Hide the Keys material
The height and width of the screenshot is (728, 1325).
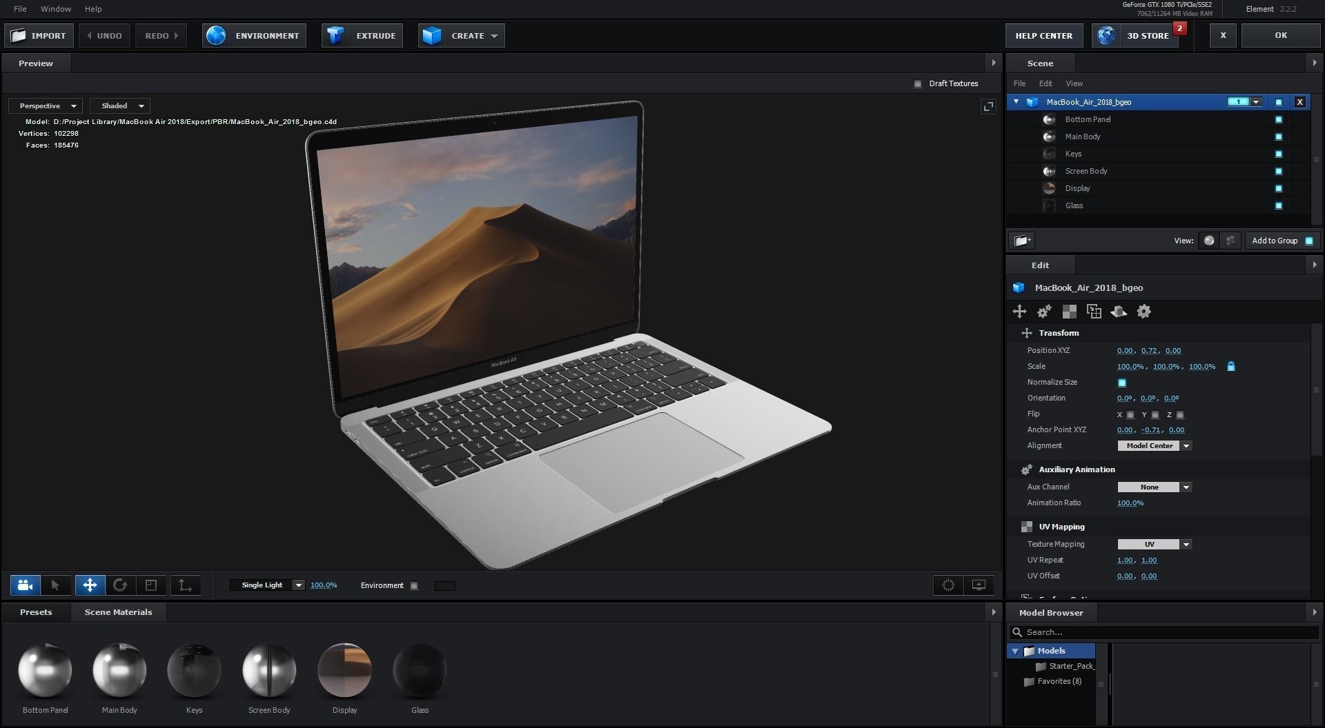(1278, 154)
